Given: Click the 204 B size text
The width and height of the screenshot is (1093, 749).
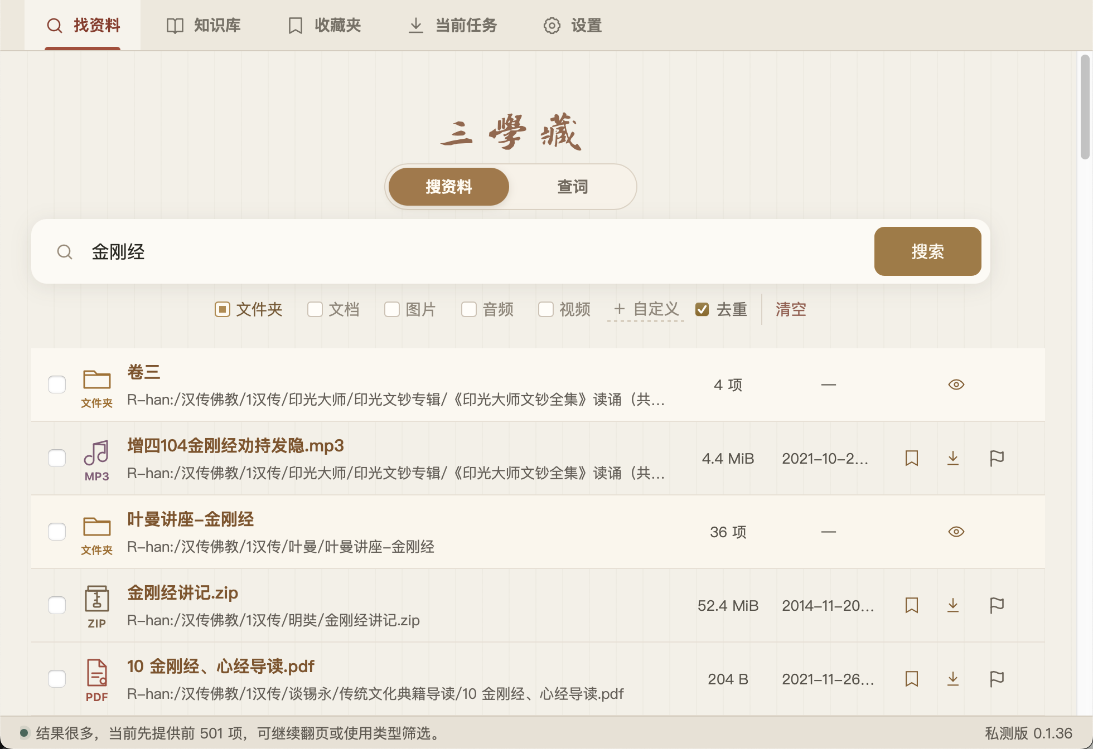Looking at the screenshot, I should coord(728,679).
